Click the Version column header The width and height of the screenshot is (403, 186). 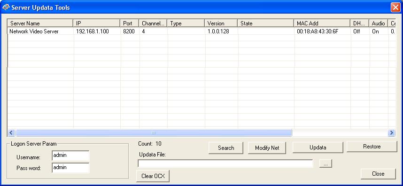pos(221,23)
